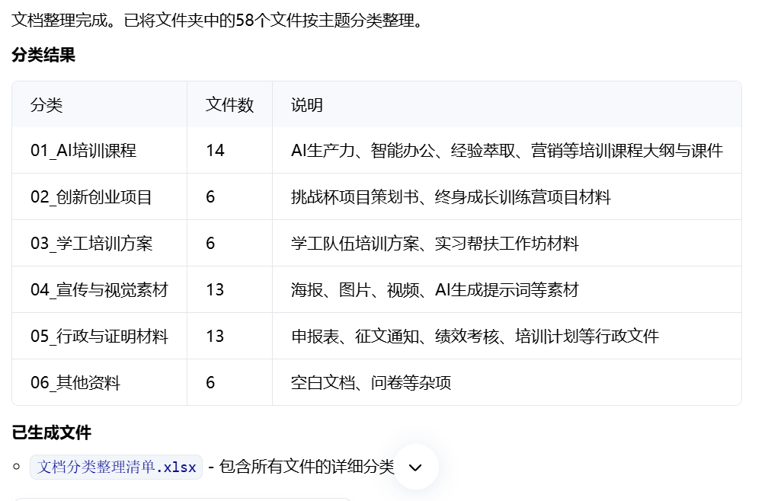Image resolution: width=784 pixels, height=501 pixels.
Task: Click the scroll-down chevron button
Action: click(x=415, y=467)
